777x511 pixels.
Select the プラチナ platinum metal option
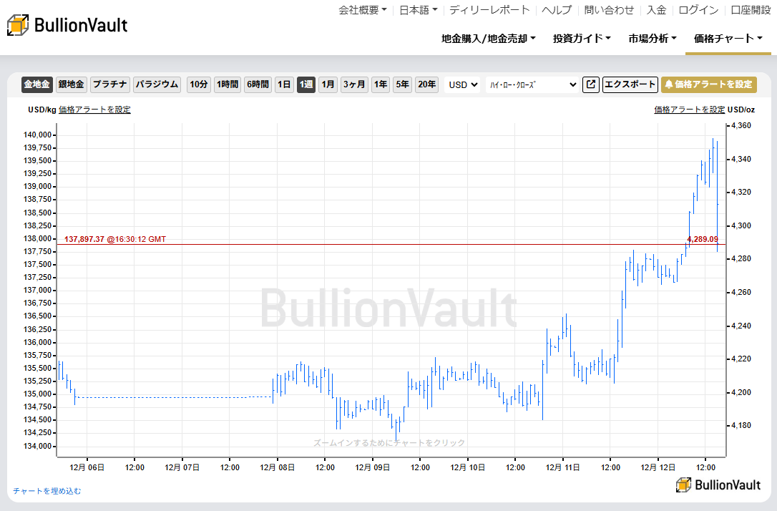pyautogui.click(x=109, y=84)
